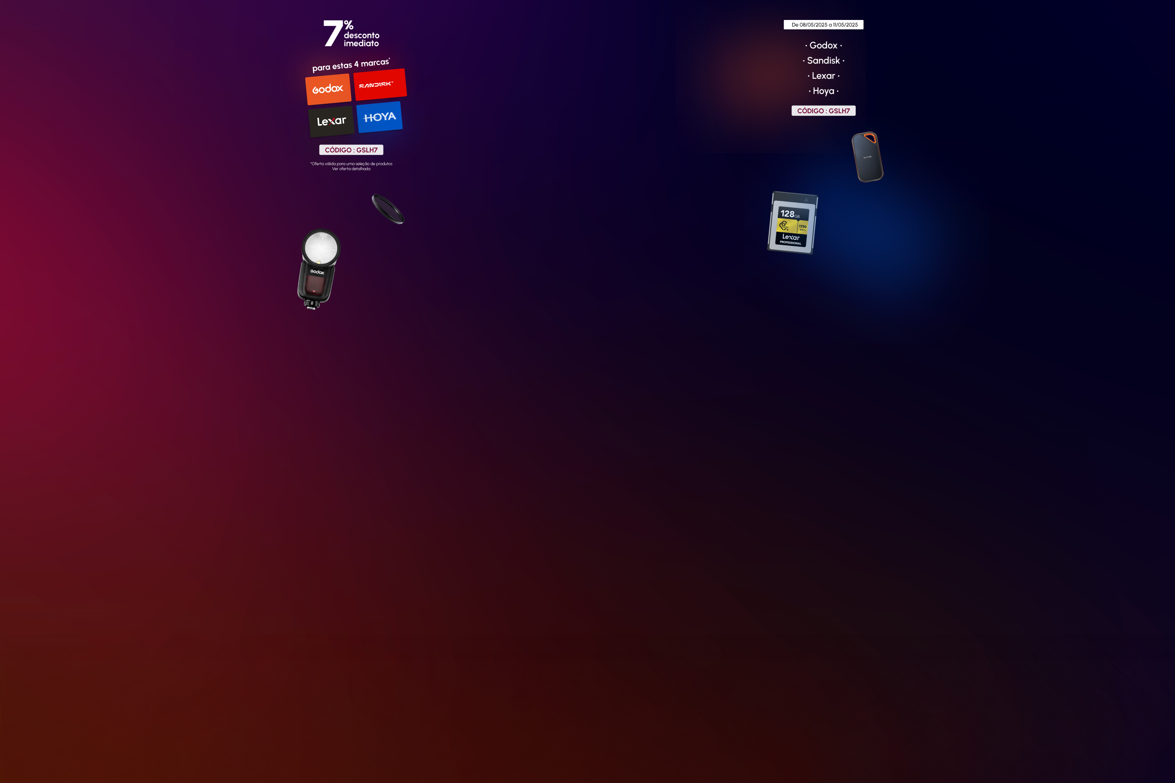The height and width of the screenshot is (783, 1175).
Task: Click the '· Sandisk ·' text in brand list
Action: 823,60
